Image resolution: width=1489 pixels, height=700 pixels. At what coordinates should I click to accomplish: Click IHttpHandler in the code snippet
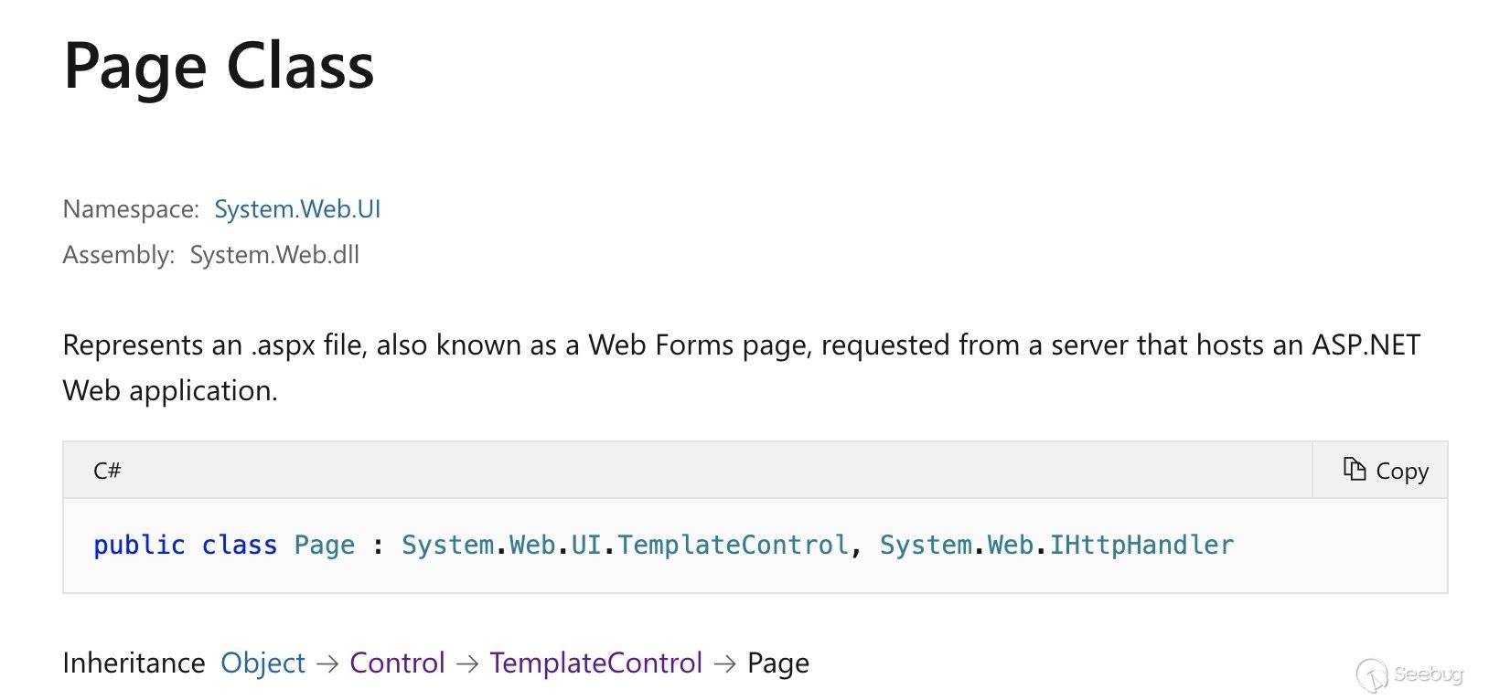click(x=1141, y=546)
